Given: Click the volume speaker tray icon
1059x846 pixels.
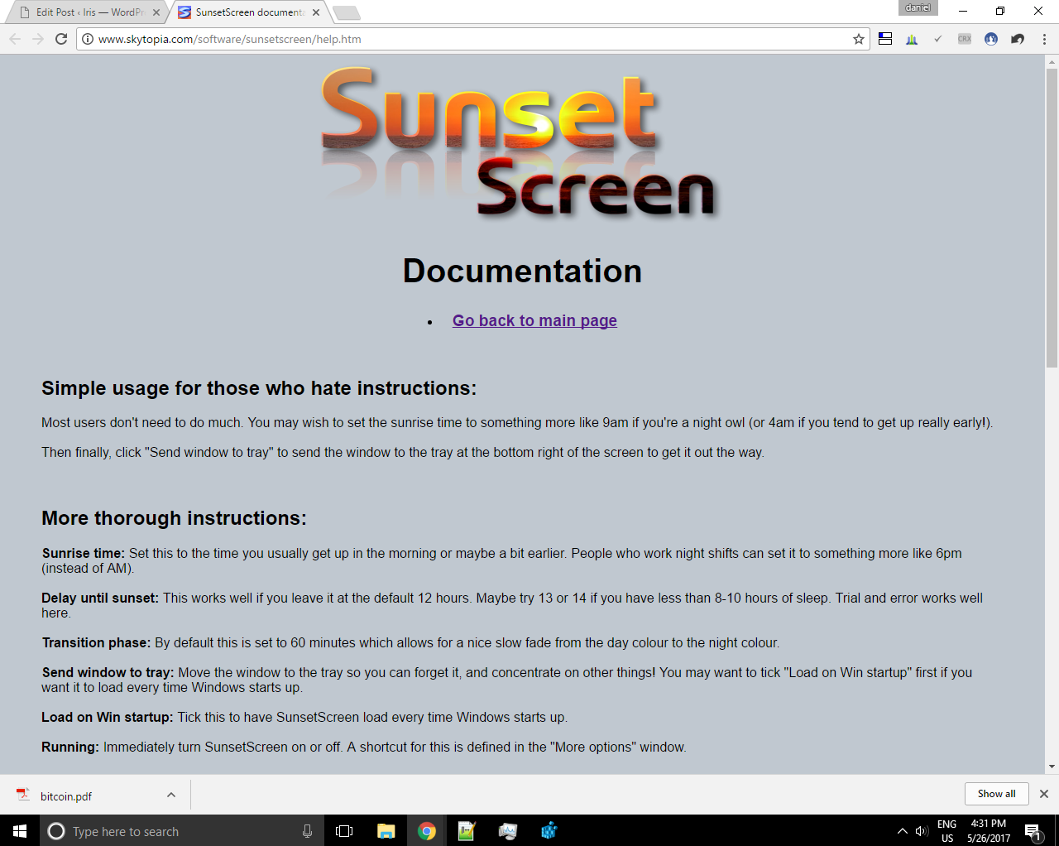Looking at the screenshot, I should (x=922, y=831).
